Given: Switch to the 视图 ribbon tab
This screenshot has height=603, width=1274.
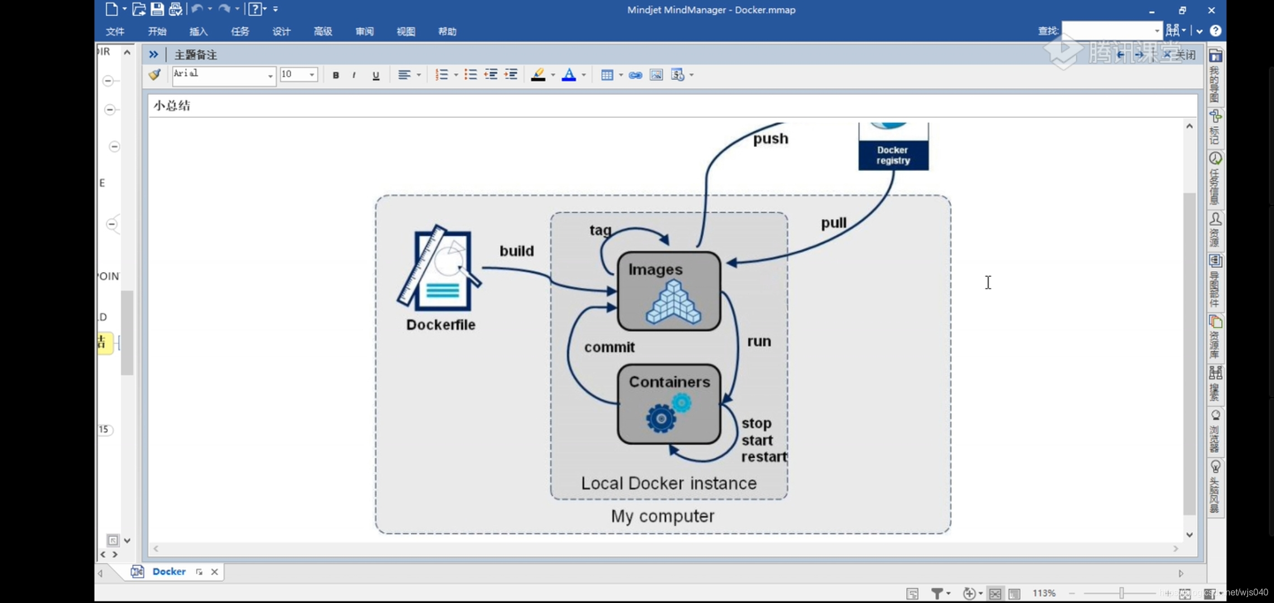Looking at the screenshot, I should tap(406, 31).
